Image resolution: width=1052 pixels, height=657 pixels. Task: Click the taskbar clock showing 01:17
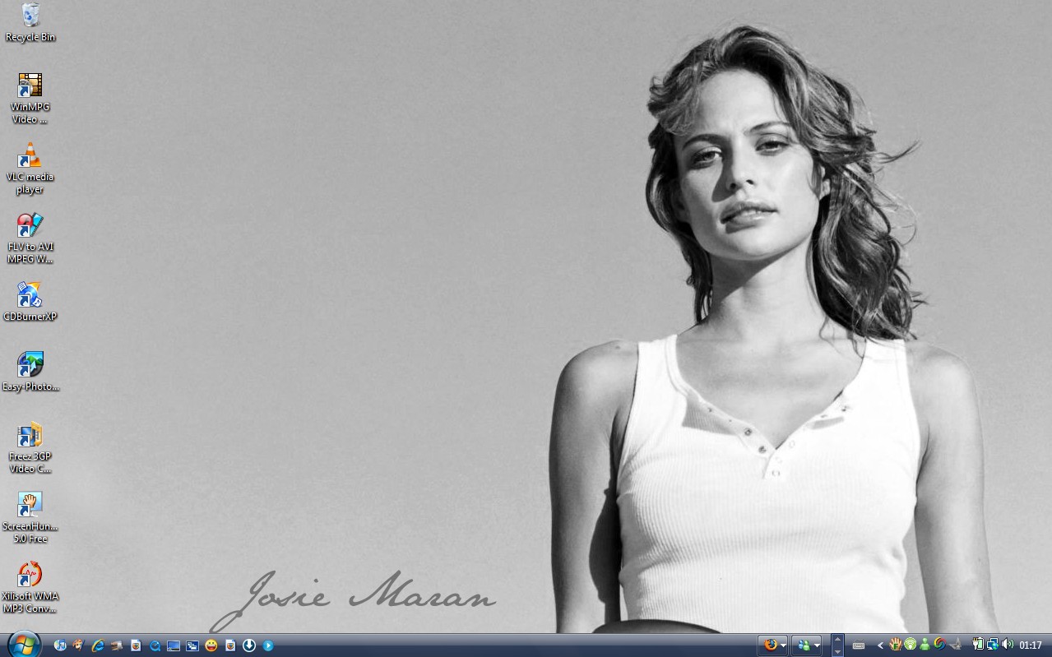pyautogui.click(x=1031, y=645)
